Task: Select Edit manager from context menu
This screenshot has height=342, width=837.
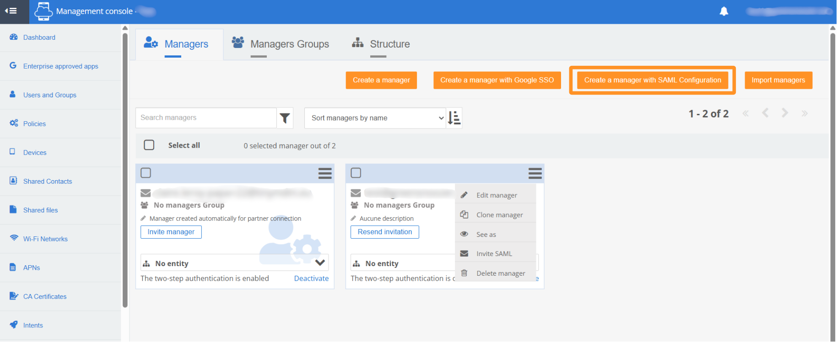Action: tap(497, 195)
